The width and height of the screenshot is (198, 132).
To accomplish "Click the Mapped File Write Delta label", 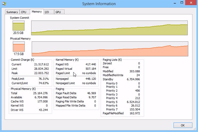I will pos(71,106).
